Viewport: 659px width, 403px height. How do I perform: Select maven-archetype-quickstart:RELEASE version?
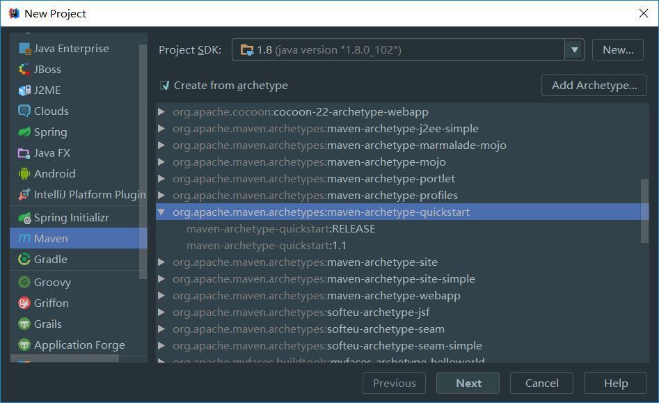(x=280, y=229)
